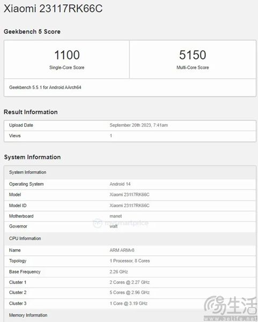Click the CPU Information subheader row
The width and height of the screenshot is (258, 322).
tap(130, 238)
